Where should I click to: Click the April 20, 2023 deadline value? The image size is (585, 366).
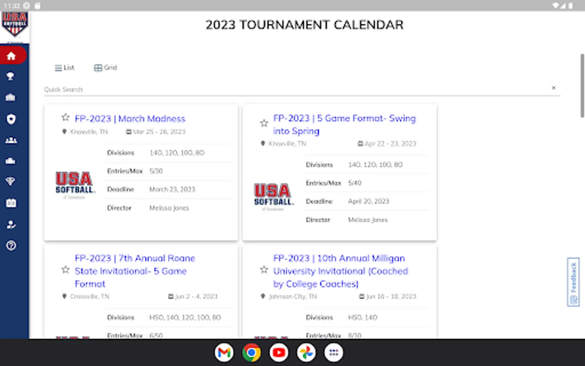pos(368,201)
